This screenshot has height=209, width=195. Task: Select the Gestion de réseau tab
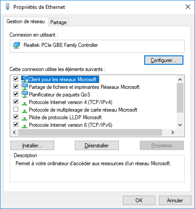click(x=26, y=21)
